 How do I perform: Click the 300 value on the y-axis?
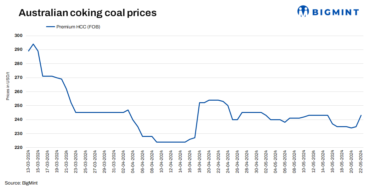pyautogui.click(x=19, y=36)
